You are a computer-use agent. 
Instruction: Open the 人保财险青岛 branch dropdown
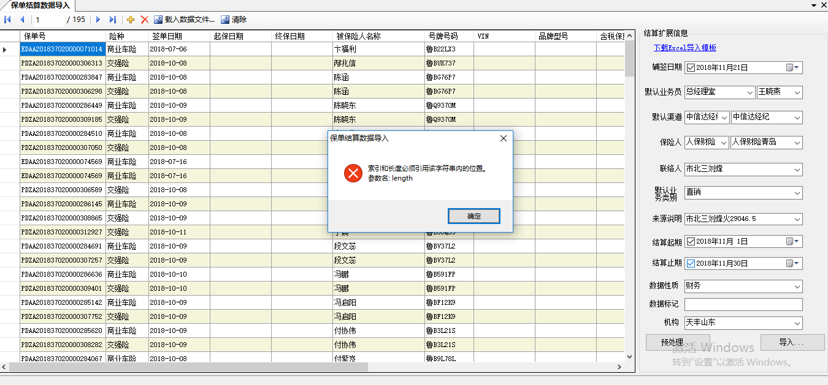(x=797, y=142)
